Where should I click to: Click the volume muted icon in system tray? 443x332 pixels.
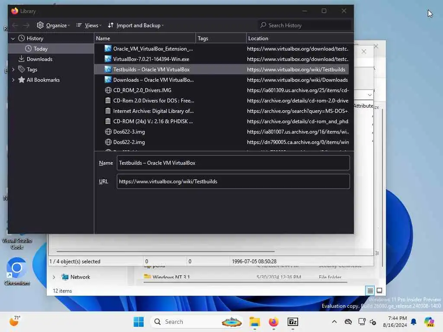pyautogui.click(x=373, y=322)
